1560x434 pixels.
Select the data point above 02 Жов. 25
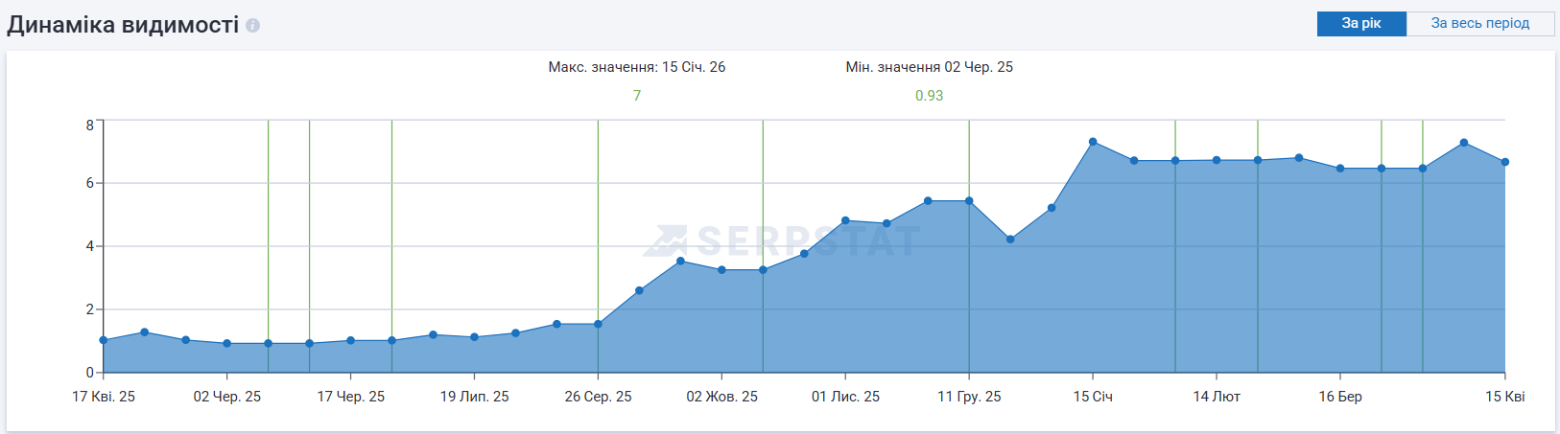721,270
